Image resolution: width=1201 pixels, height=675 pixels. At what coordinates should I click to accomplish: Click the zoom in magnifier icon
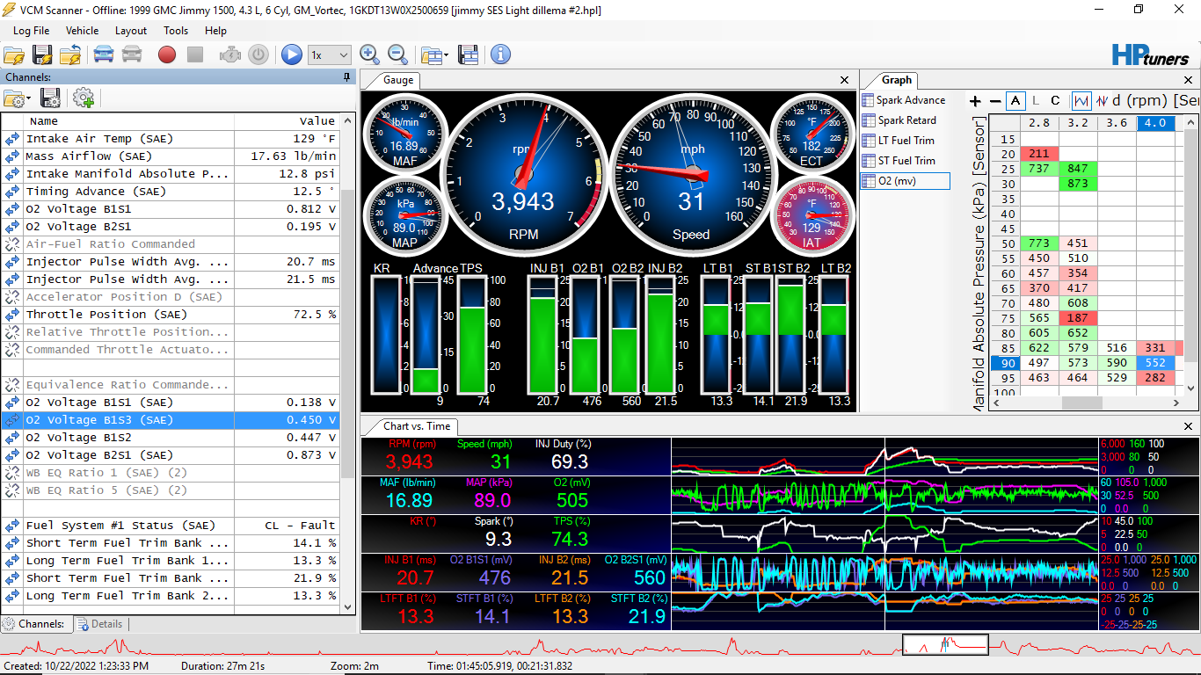[x=370, y=54]
